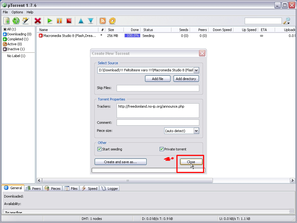The width and height of the screenshot is (297, 223).
Task: Click the Add directory button
Action: 186,79
